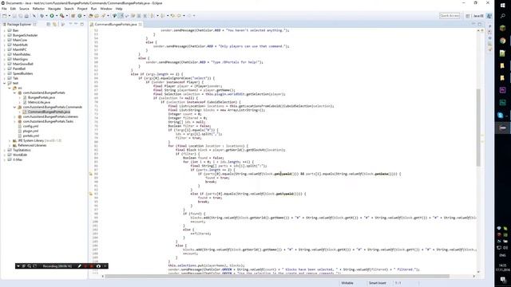Open the Window menu
Image resolution: width=511 pixels, height=287 pixels.
point(106,9)
